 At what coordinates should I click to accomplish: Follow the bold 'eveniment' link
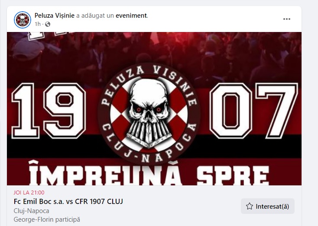(x=131, y=16)
